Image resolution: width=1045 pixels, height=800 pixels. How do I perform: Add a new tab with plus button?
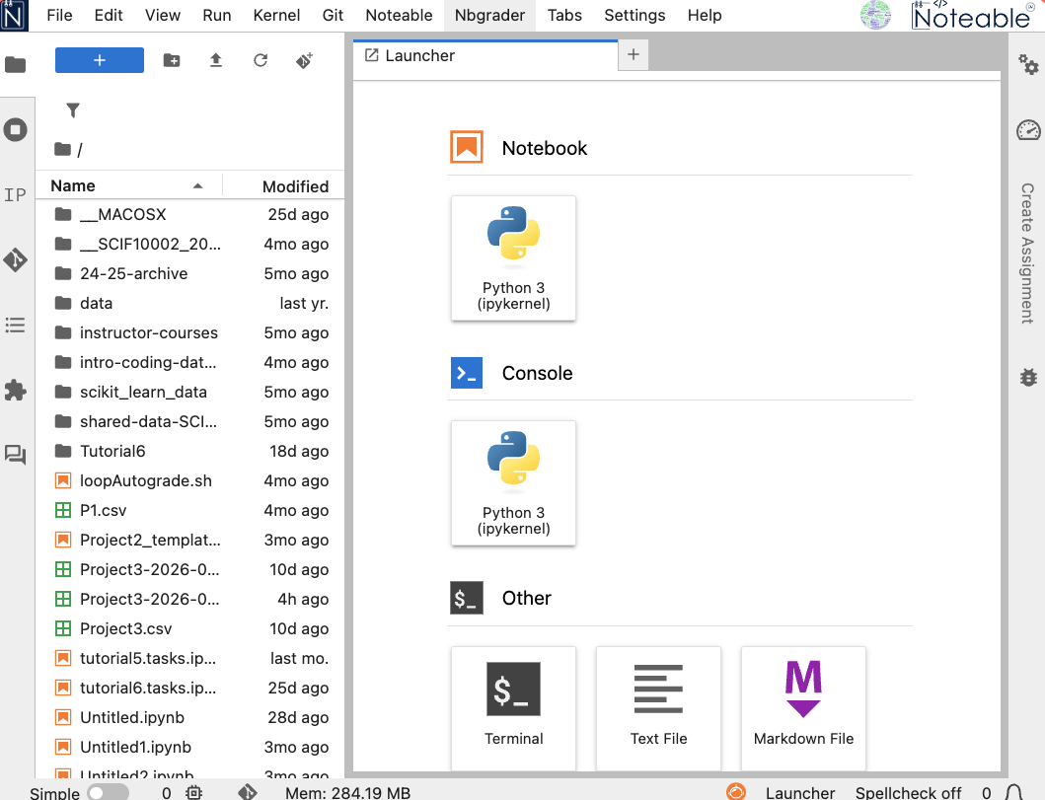633,55
